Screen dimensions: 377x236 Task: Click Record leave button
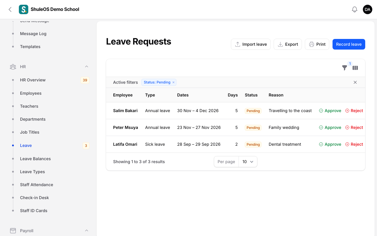[349, 44]
